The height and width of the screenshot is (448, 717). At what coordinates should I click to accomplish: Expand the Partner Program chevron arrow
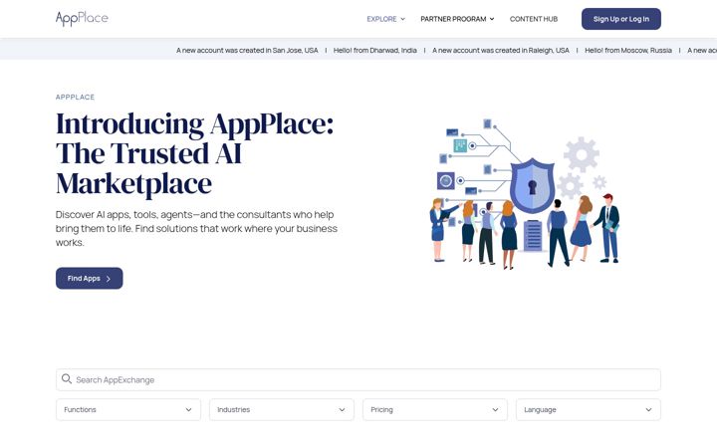[492, 19]
